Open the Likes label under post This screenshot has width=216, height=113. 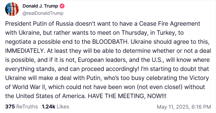pyautogui.click(x=63, y=107)
